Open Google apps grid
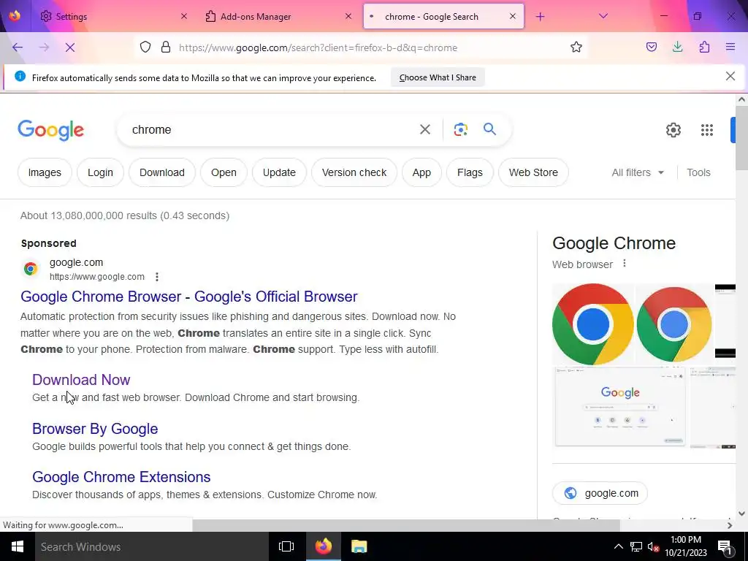 (707, 130)
